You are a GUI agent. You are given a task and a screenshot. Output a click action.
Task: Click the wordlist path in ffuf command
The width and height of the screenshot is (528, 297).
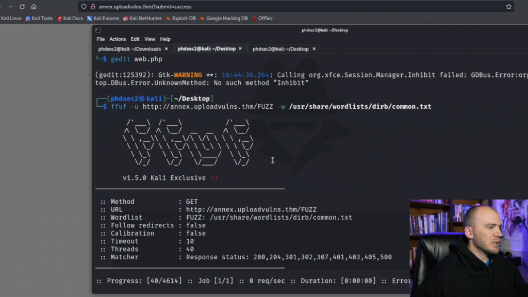coord(360,107)
